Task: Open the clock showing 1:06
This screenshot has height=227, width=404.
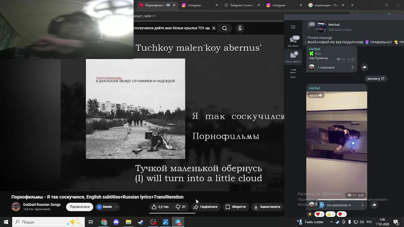Action: pos(382,222)
